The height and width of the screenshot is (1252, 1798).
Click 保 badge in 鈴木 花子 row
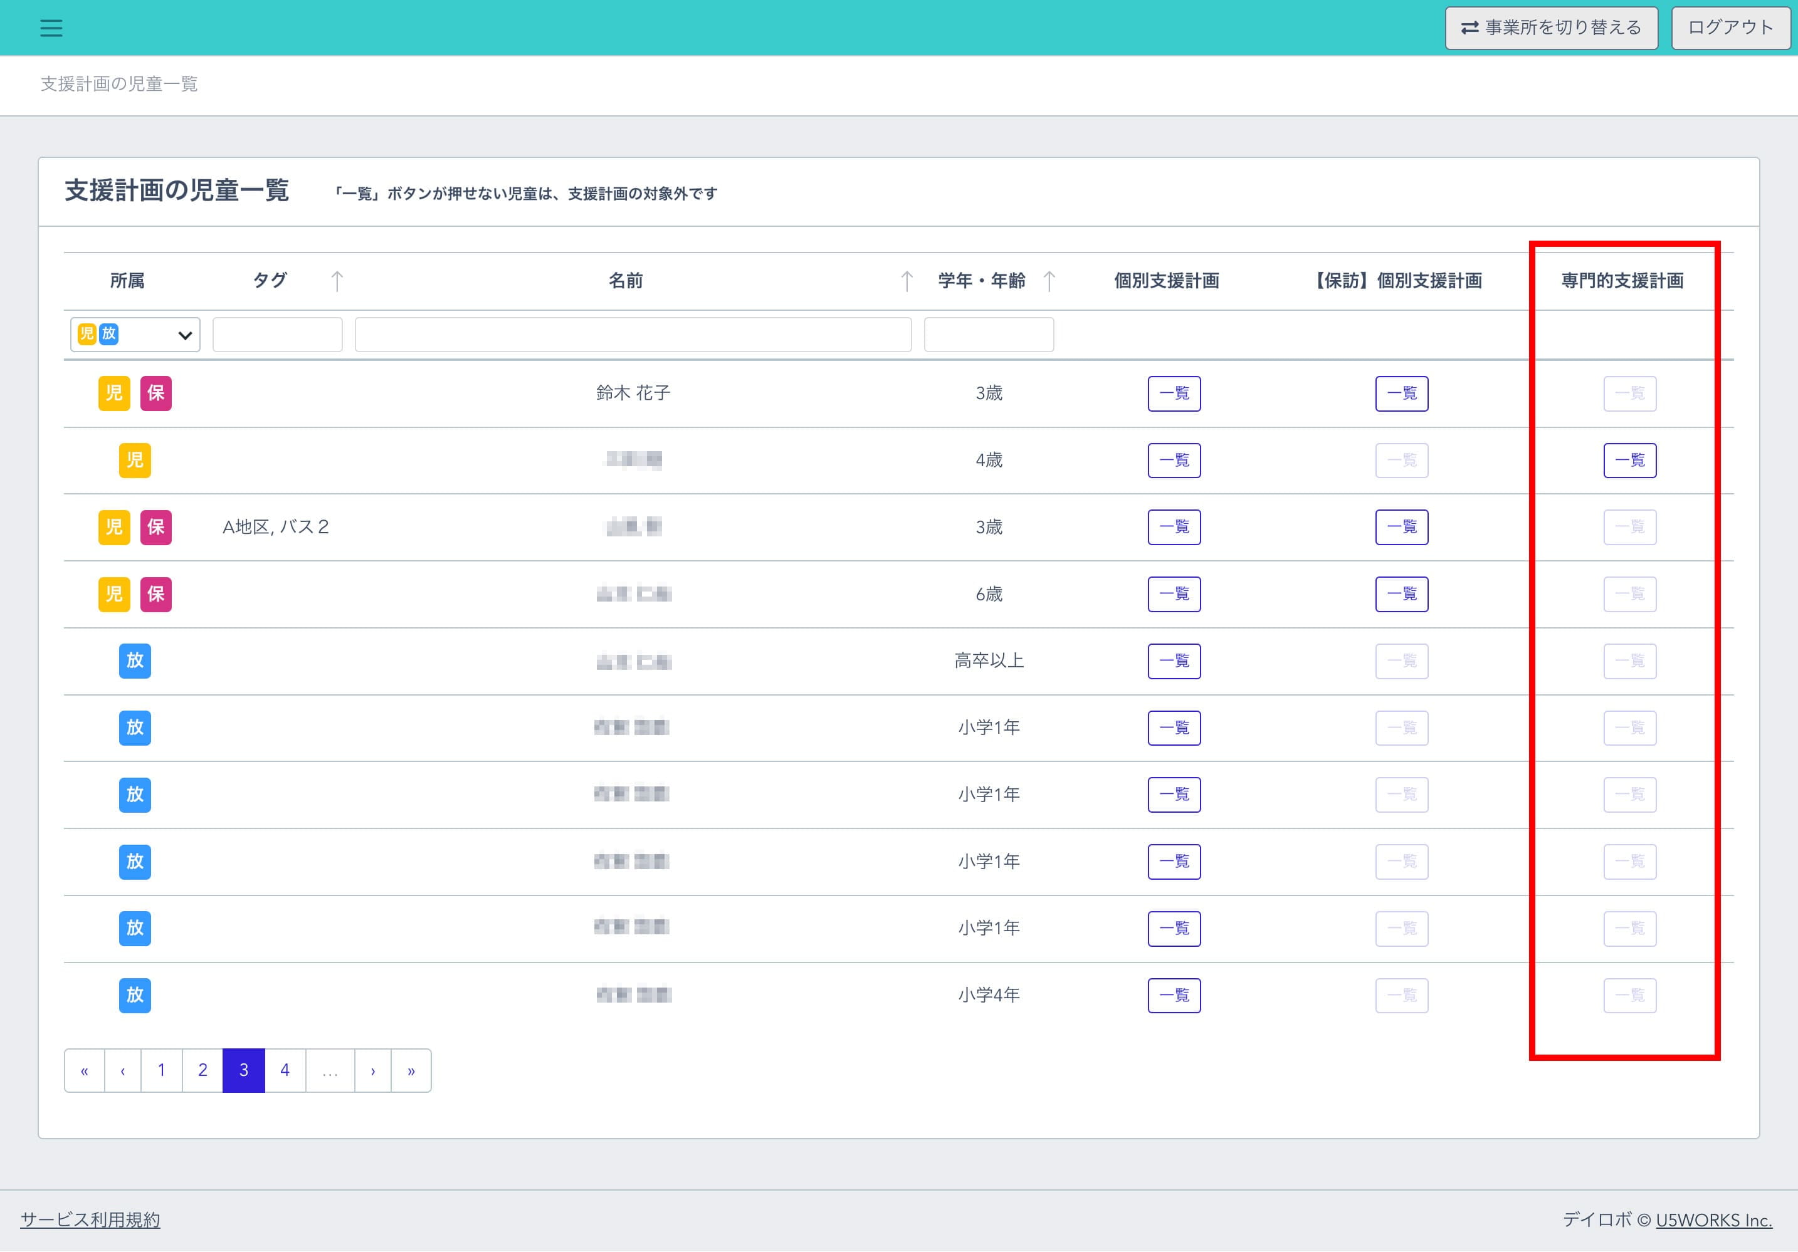[156, 393]
